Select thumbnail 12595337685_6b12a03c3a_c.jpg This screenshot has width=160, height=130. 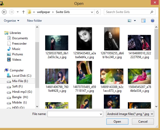57,43
